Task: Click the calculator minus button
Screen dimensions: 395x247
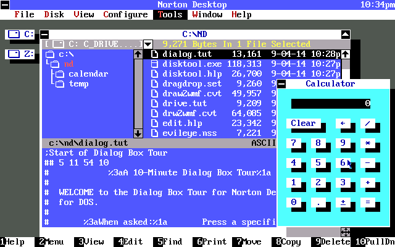Action: [368, 163]
